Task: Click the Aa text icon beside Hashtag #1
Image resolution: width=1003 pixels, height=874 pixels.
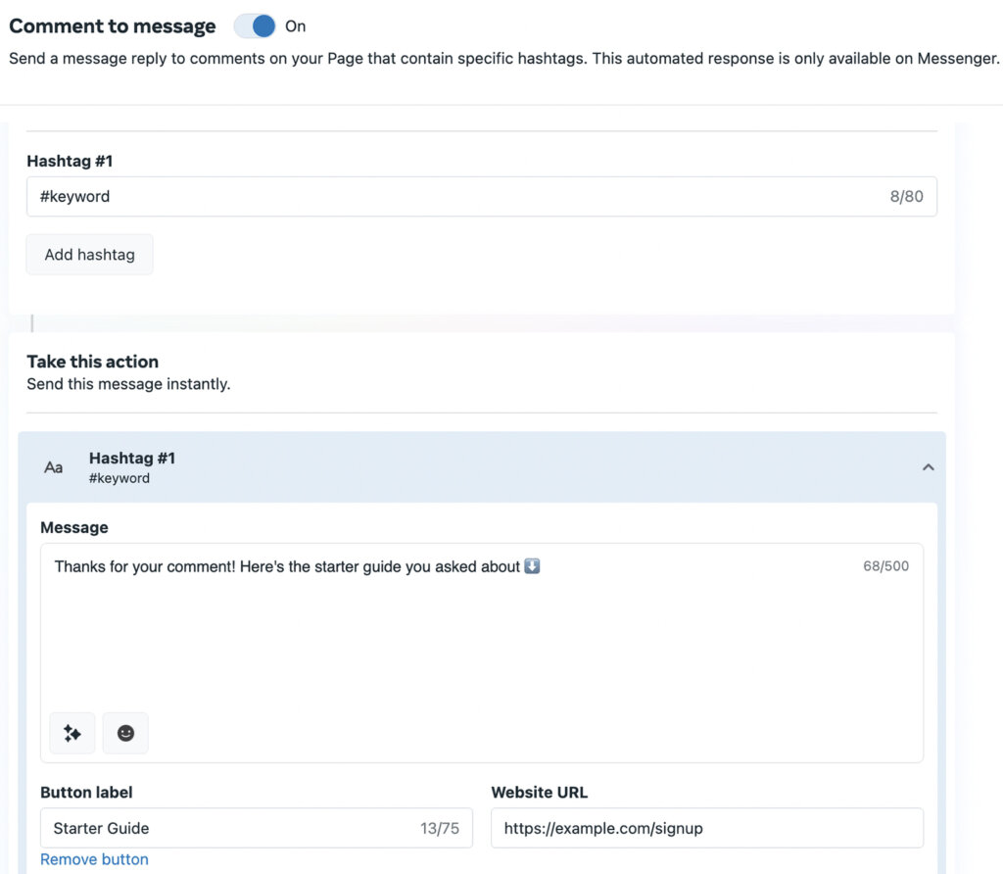Action: click(53, 467)
